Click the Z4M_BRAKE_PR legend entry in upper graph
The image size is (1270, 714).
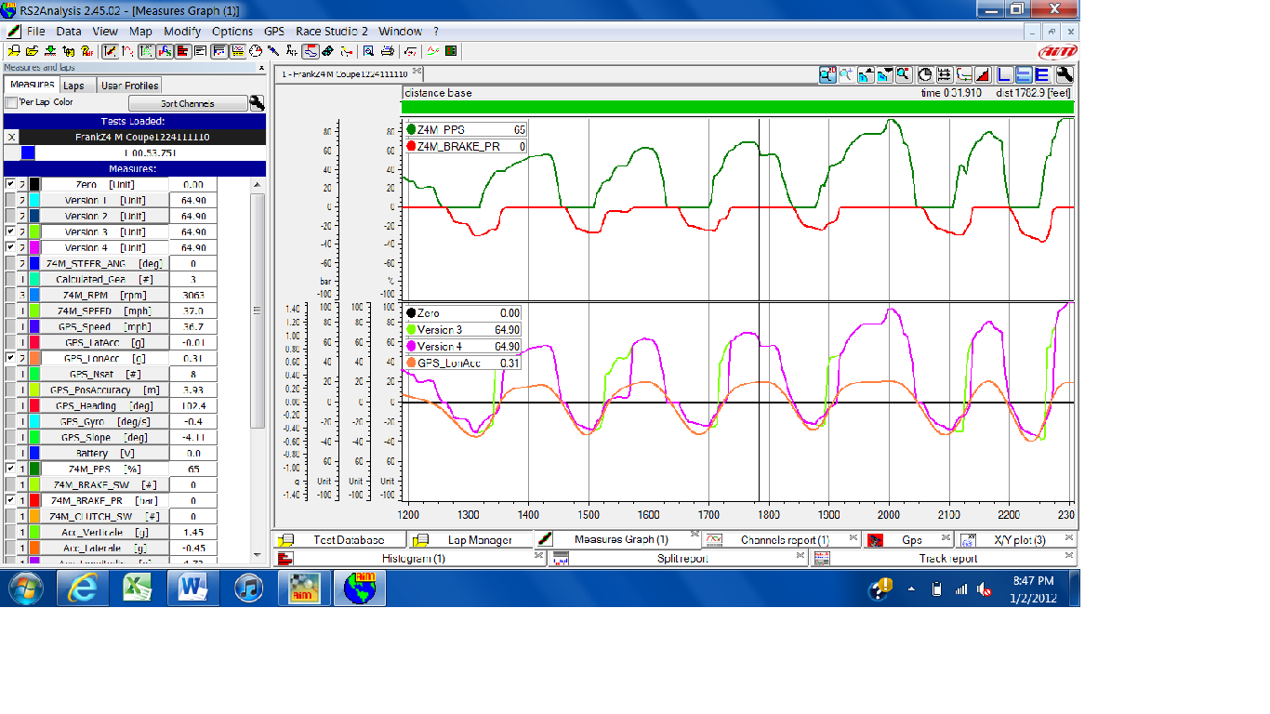466,147
